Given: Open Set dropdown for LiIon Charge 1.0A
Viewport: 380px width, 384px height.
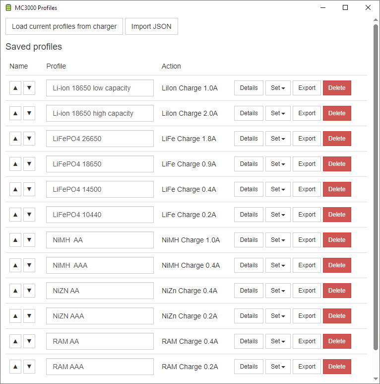Looking at the screenshot, I should tap(278, 88).
